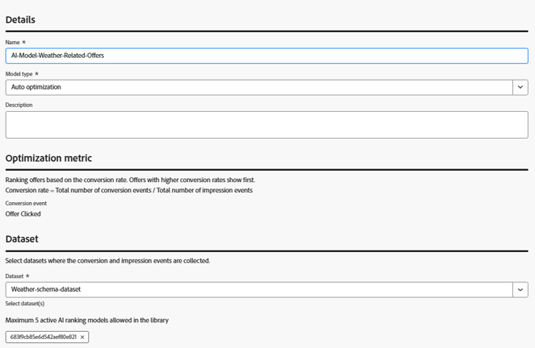Click the Select dataset(s) helper text
535x348 pixels.
25,303
